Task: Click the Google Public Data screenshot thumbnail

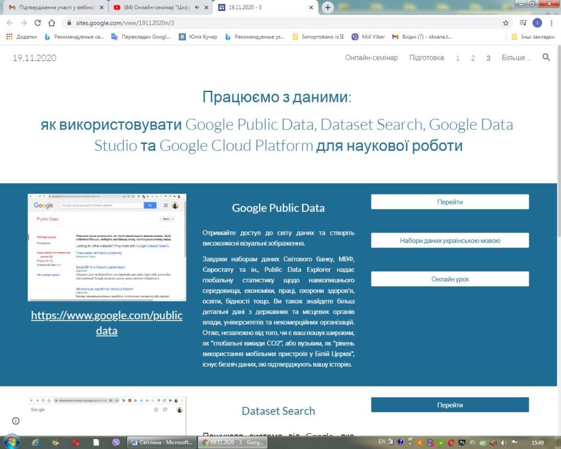Action: click(x=107, y=247)
